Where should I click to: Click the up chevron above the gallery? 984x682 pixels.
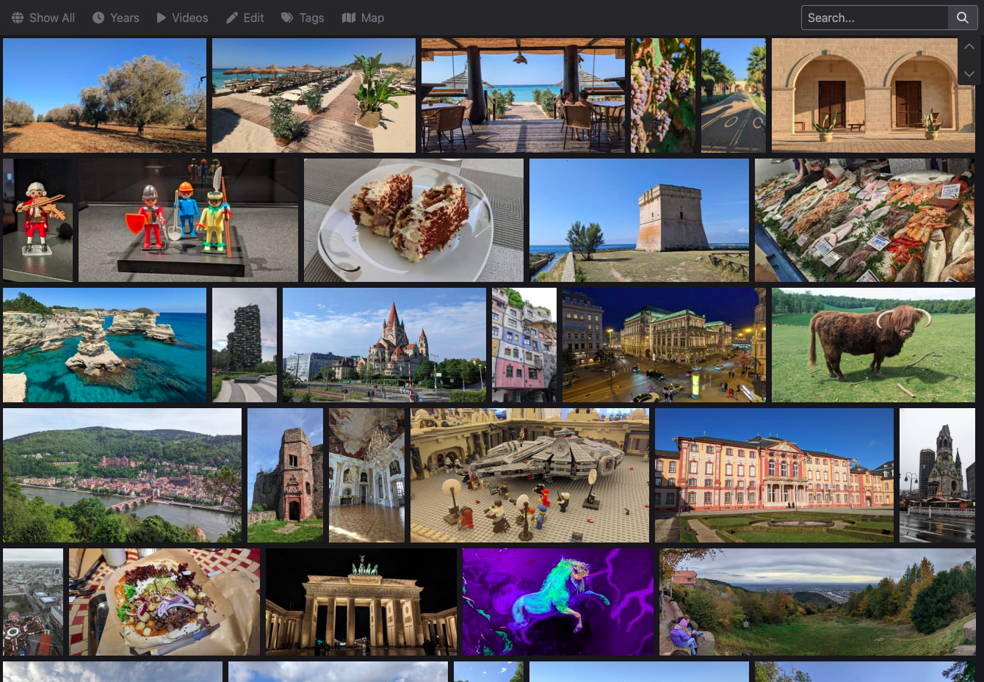point(969,46)
